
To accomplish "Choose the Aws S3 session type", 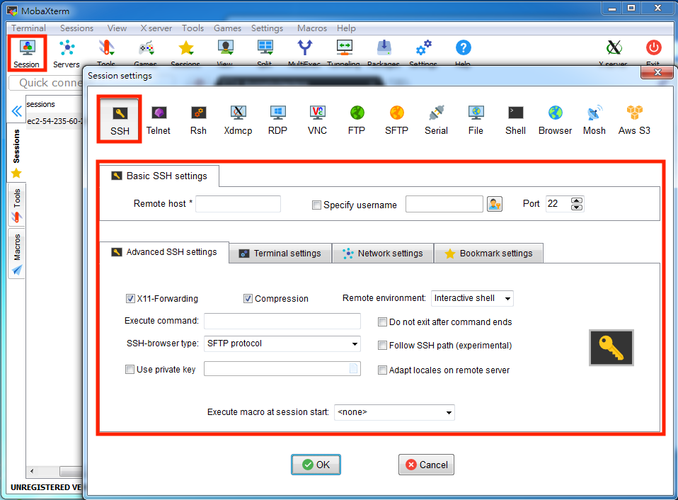I will click(634, 120).
